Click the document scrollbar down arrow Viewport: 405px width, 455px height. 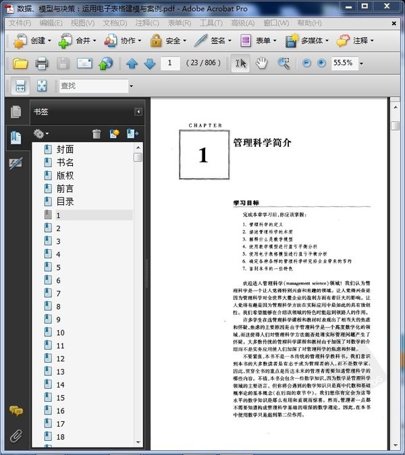tap(396, 445)
